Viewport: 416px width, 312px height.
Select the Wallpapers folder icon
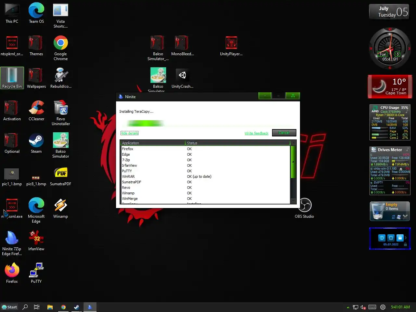point(36,78)
